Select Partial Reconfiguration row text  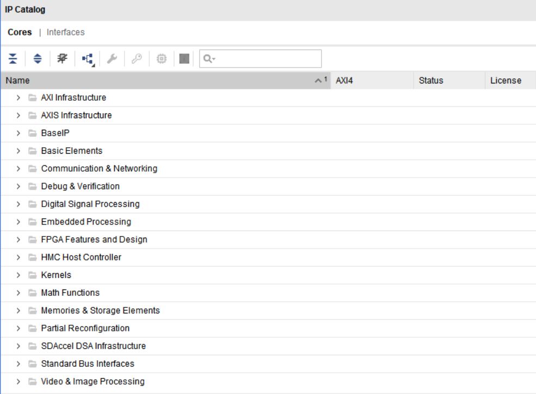click(x=85, y=328)
